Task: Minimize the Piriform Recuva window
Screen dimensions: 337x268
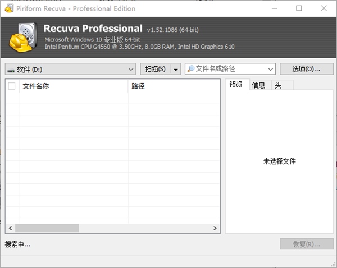Action: [275, 8]
